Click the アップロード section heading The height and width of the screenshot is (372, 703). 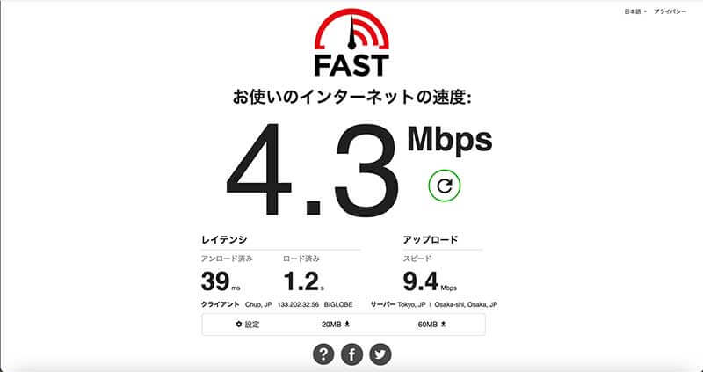point(431,240)
